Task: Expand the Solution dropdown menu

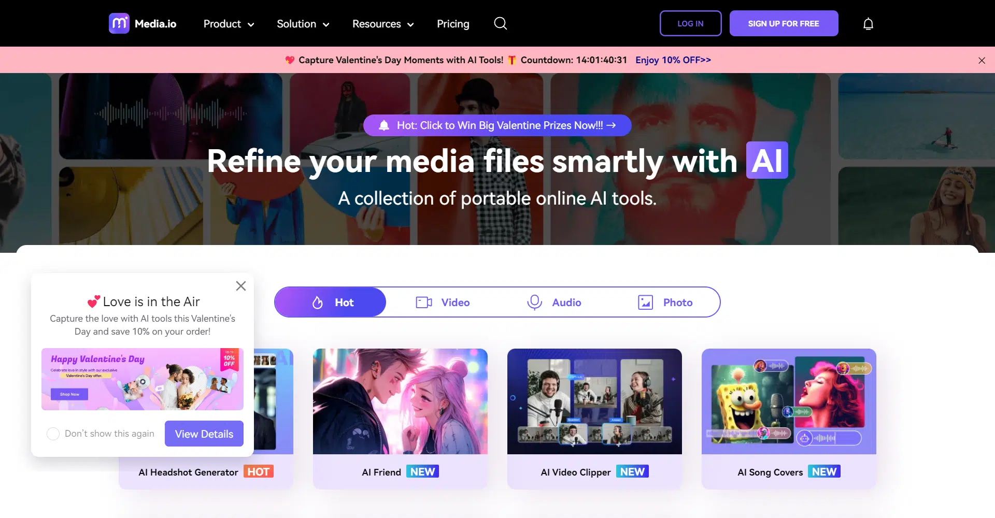Action: [x=303, y=24]
